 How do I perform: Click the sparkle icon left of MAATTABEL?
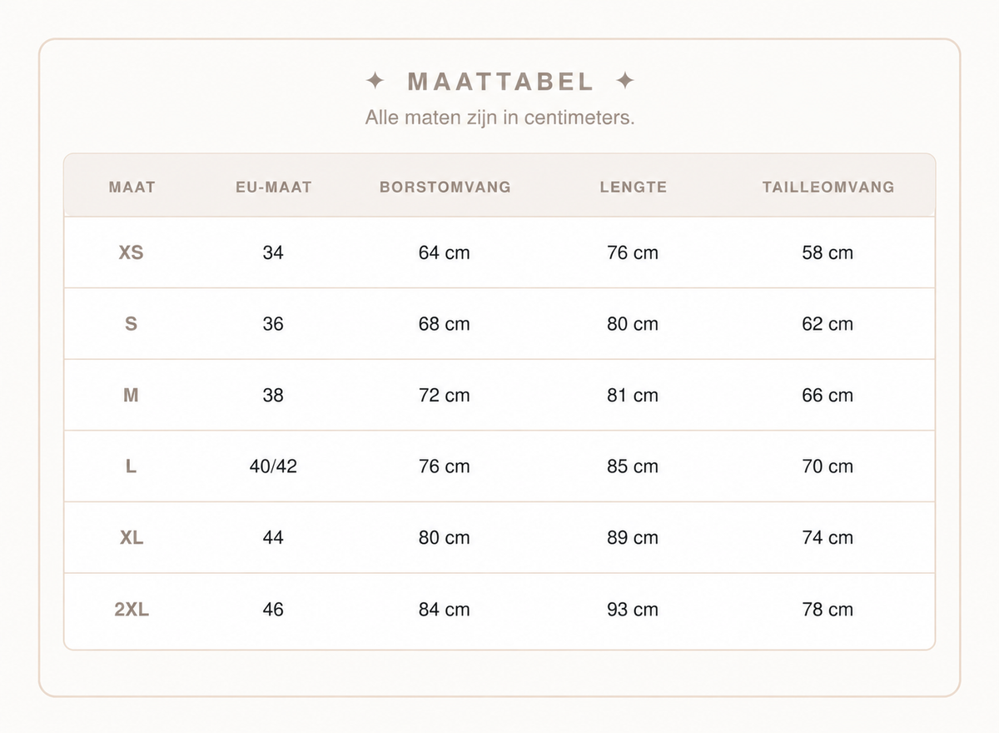tap(375, 81)
